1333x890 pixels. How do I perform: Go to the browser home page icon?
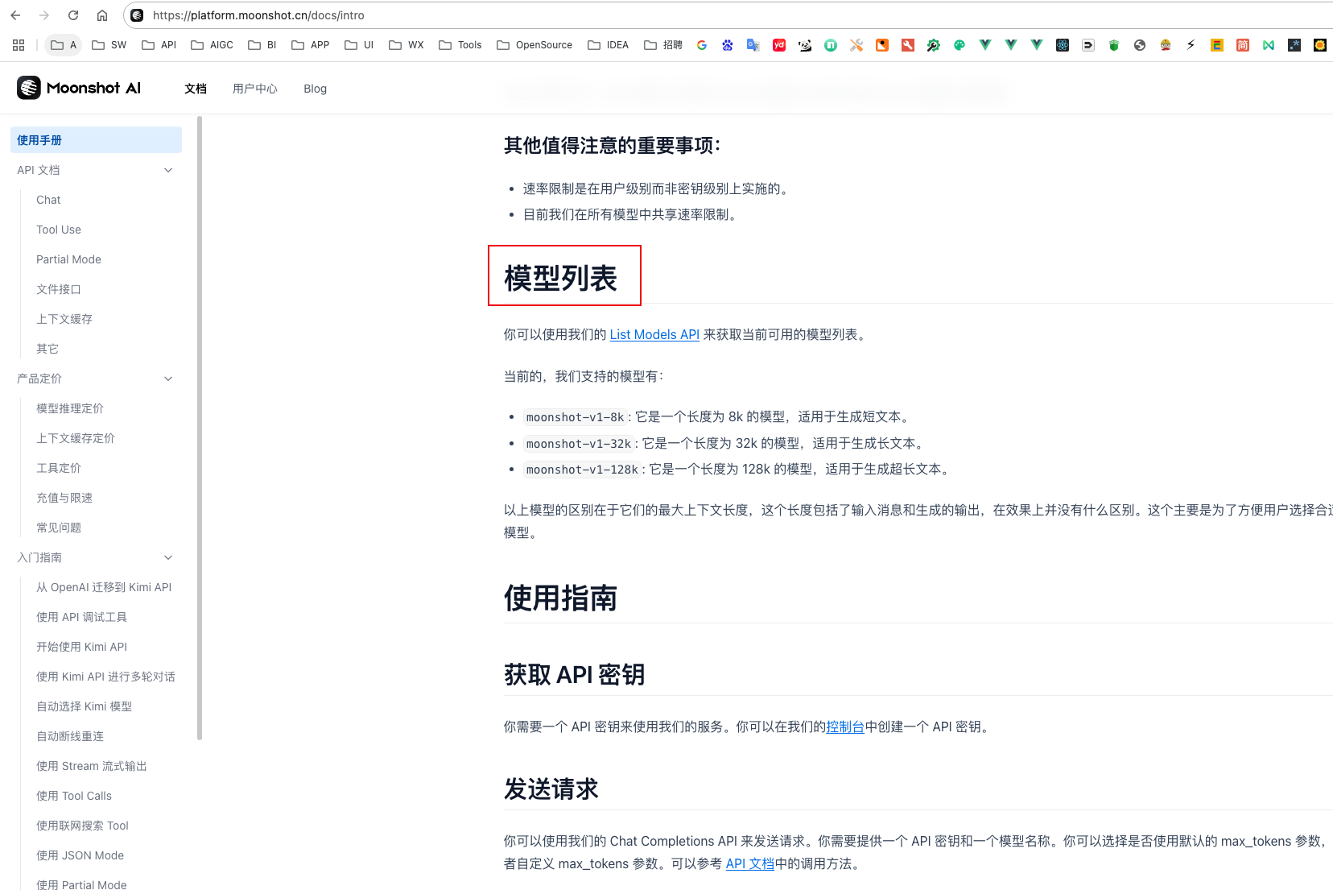click(102, 15)
